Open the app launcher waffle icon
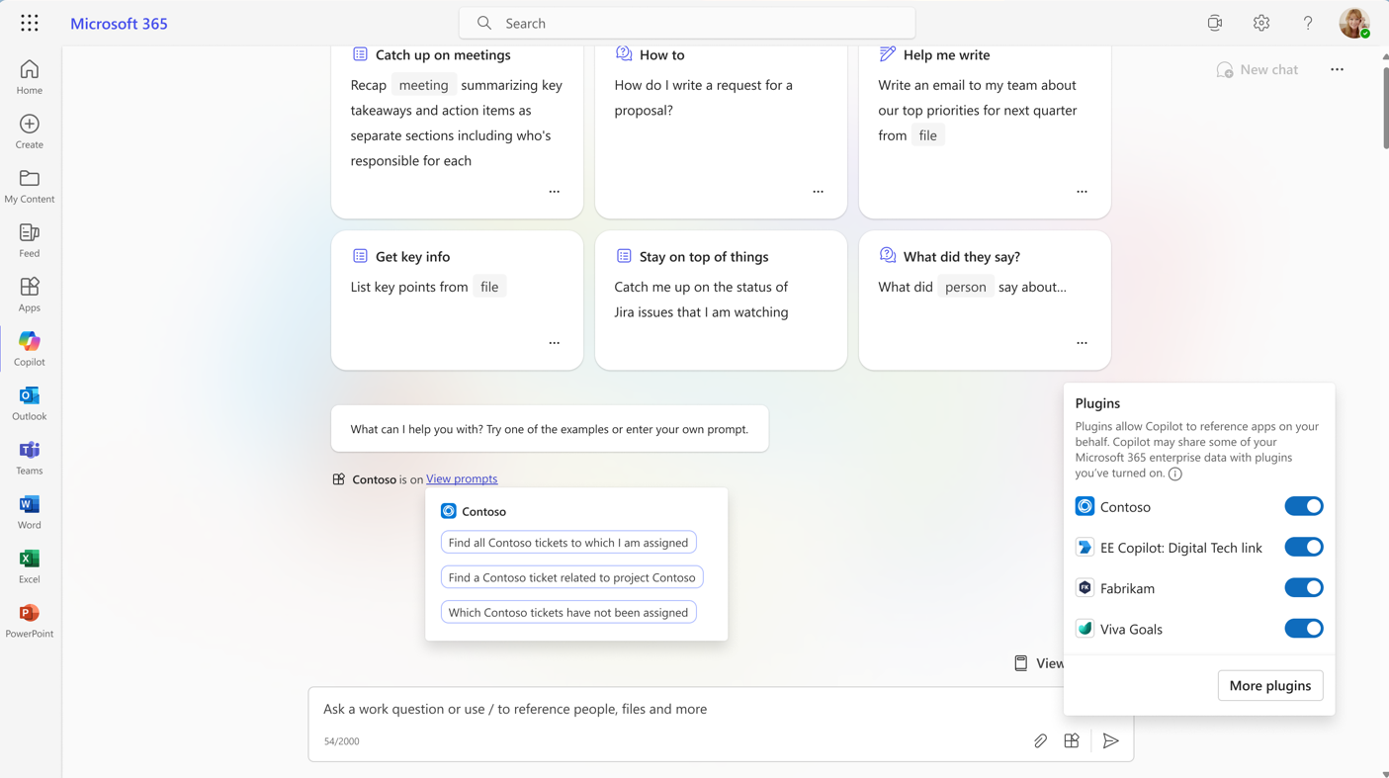The image size is (1389, 778). pyautogui.click(x=30, y=23)
